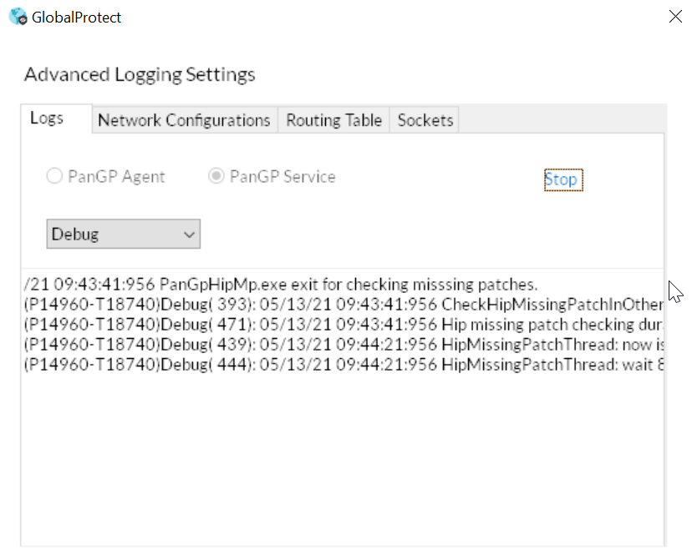Select the PanGP Agent radio button

[x=54, y=177]
